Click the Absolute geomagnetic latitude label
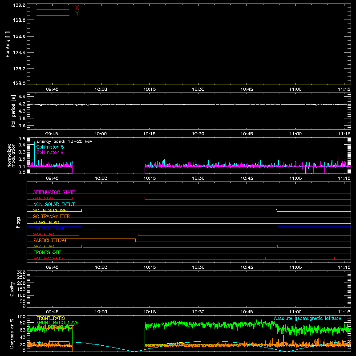The image size is (356, 356). pyautogui.click(x=307, y=319)
